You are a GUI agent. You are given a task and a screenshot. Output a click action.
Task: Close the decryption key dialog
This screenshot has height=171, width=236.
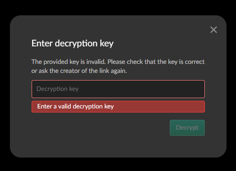213,30
